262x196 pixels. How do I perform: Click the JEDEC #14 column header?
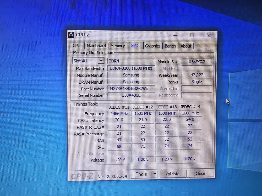point(190,107)
